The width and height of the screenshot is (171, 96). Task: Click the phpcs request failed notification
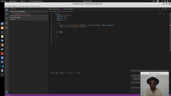[150, 71]
